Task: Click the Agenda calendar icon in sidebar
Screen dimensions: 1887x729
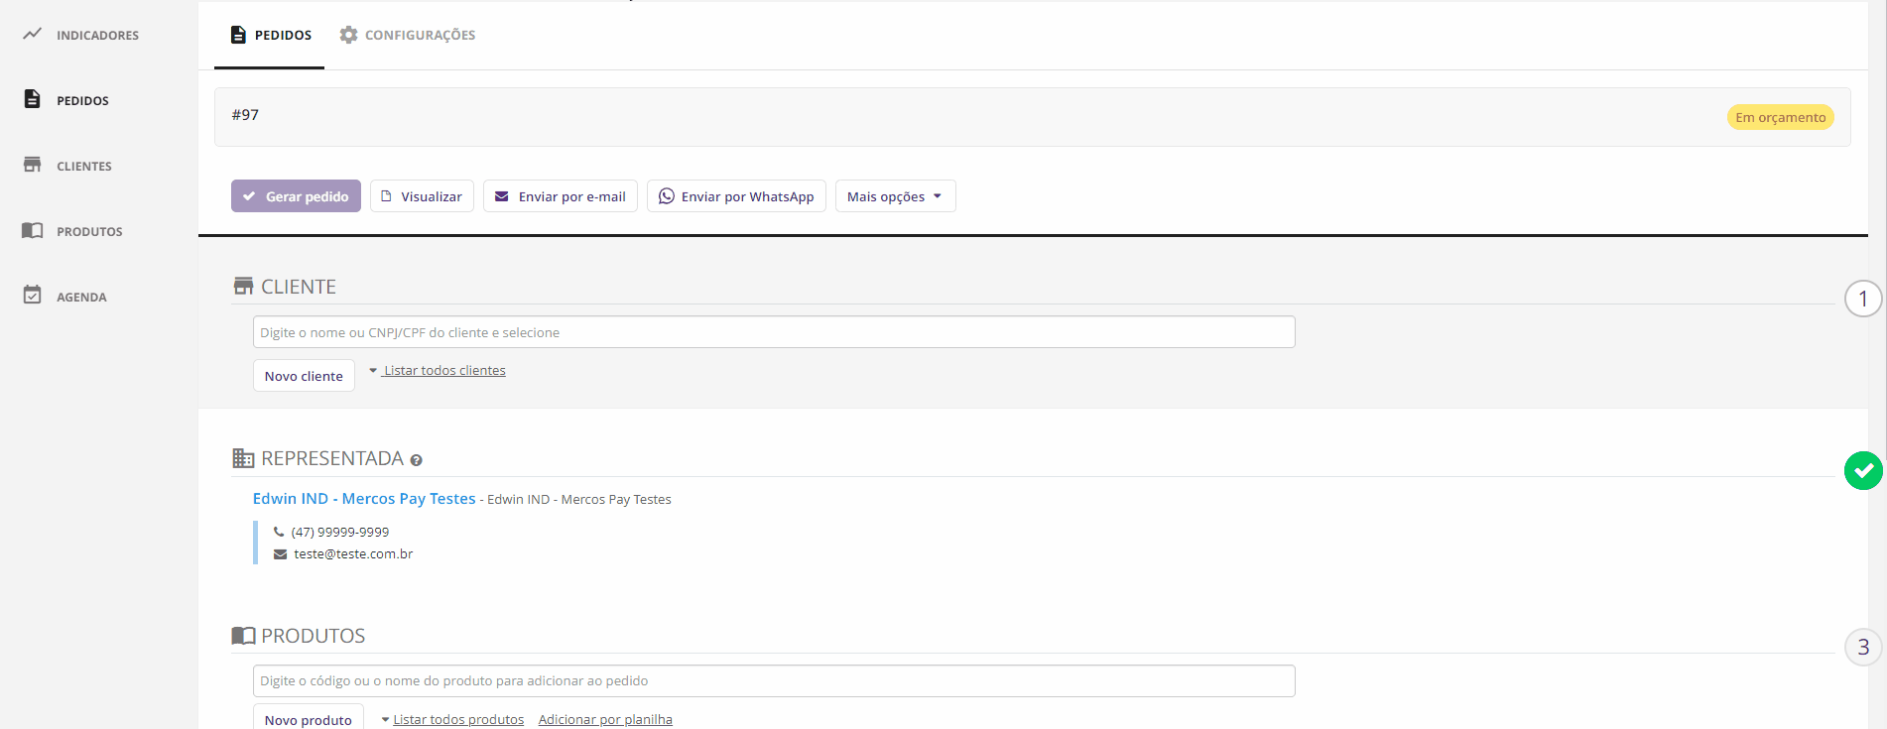Action: pos(33,296)
